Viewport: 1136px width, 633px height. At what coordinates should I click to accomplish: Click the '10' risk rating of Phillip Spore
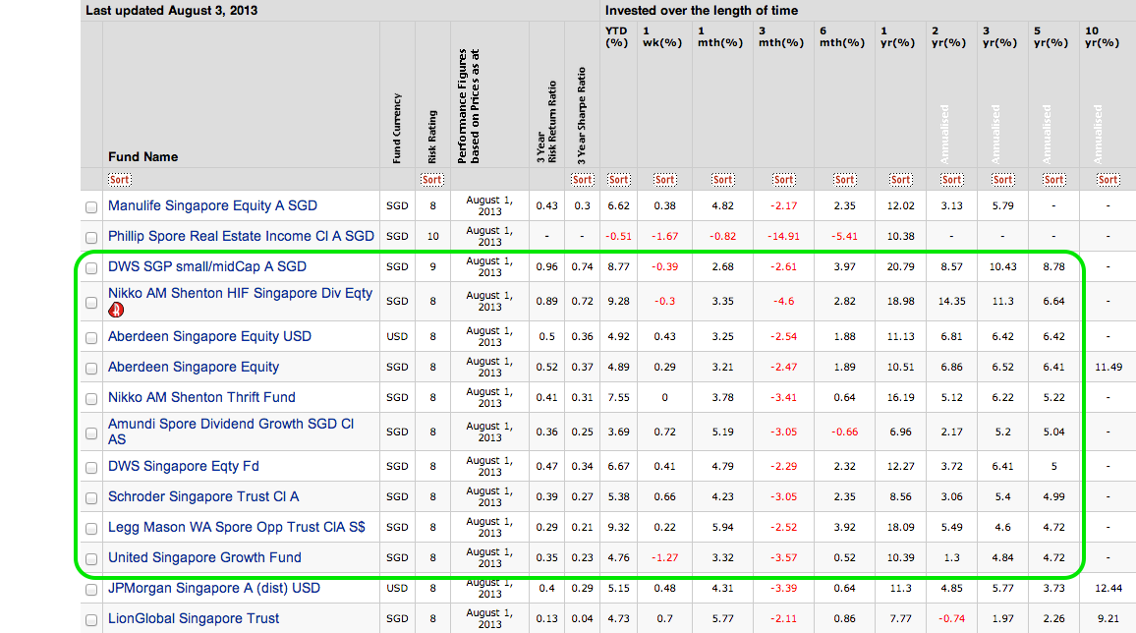tap(432, 236)
